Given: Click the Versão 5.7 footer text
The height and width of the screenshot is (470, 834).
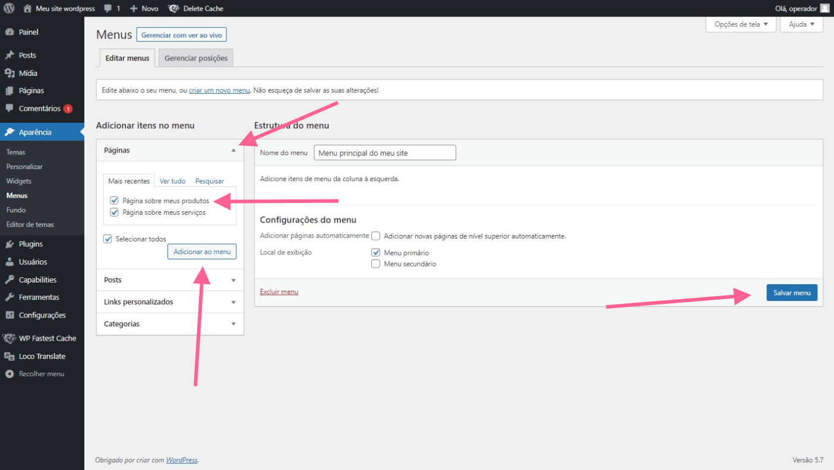Looking at the screenshot, I should pyautogui.click(x=808, y=460).
